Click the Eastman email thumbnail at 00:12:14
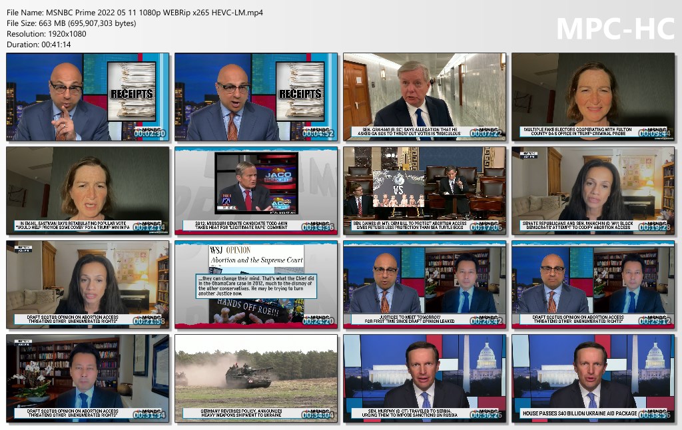 [x=87, y=190]
